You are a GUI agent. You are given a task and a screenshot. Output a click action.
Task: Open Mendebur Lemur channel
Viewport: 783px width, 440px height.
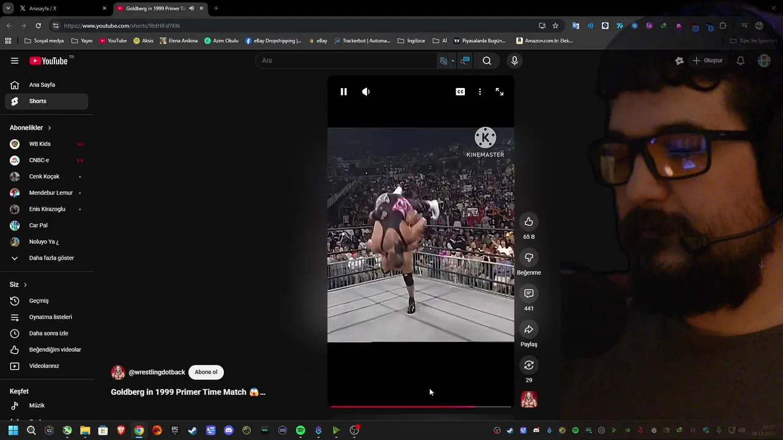pos(46,193)
